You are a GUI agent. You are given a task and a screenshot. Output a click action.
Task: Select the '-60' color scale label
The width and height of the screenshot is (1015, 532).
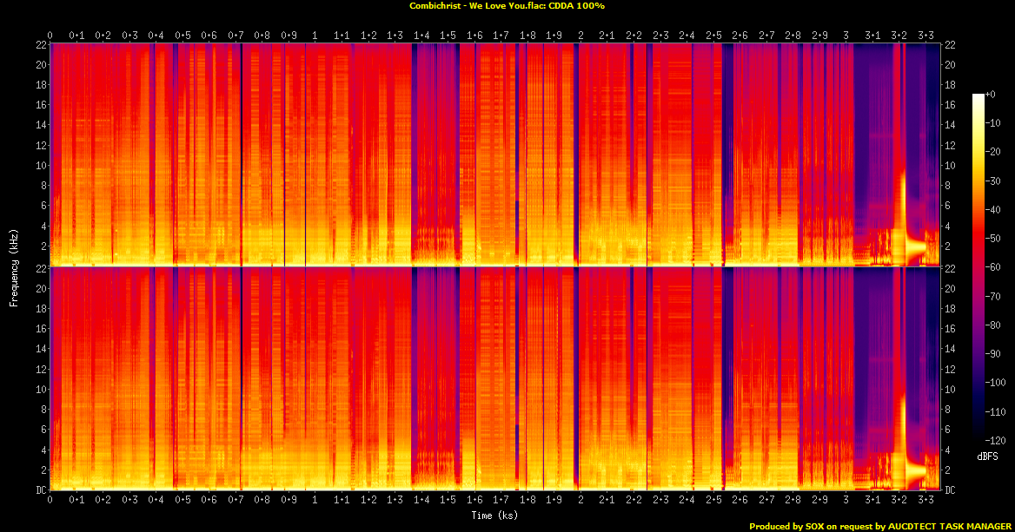coord(993,267)
